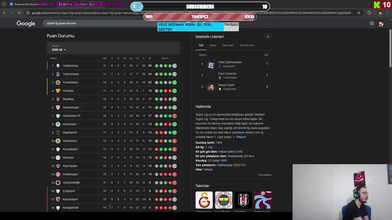Click Galatasaray's 29 points value
392x220 pixels.
150,66
